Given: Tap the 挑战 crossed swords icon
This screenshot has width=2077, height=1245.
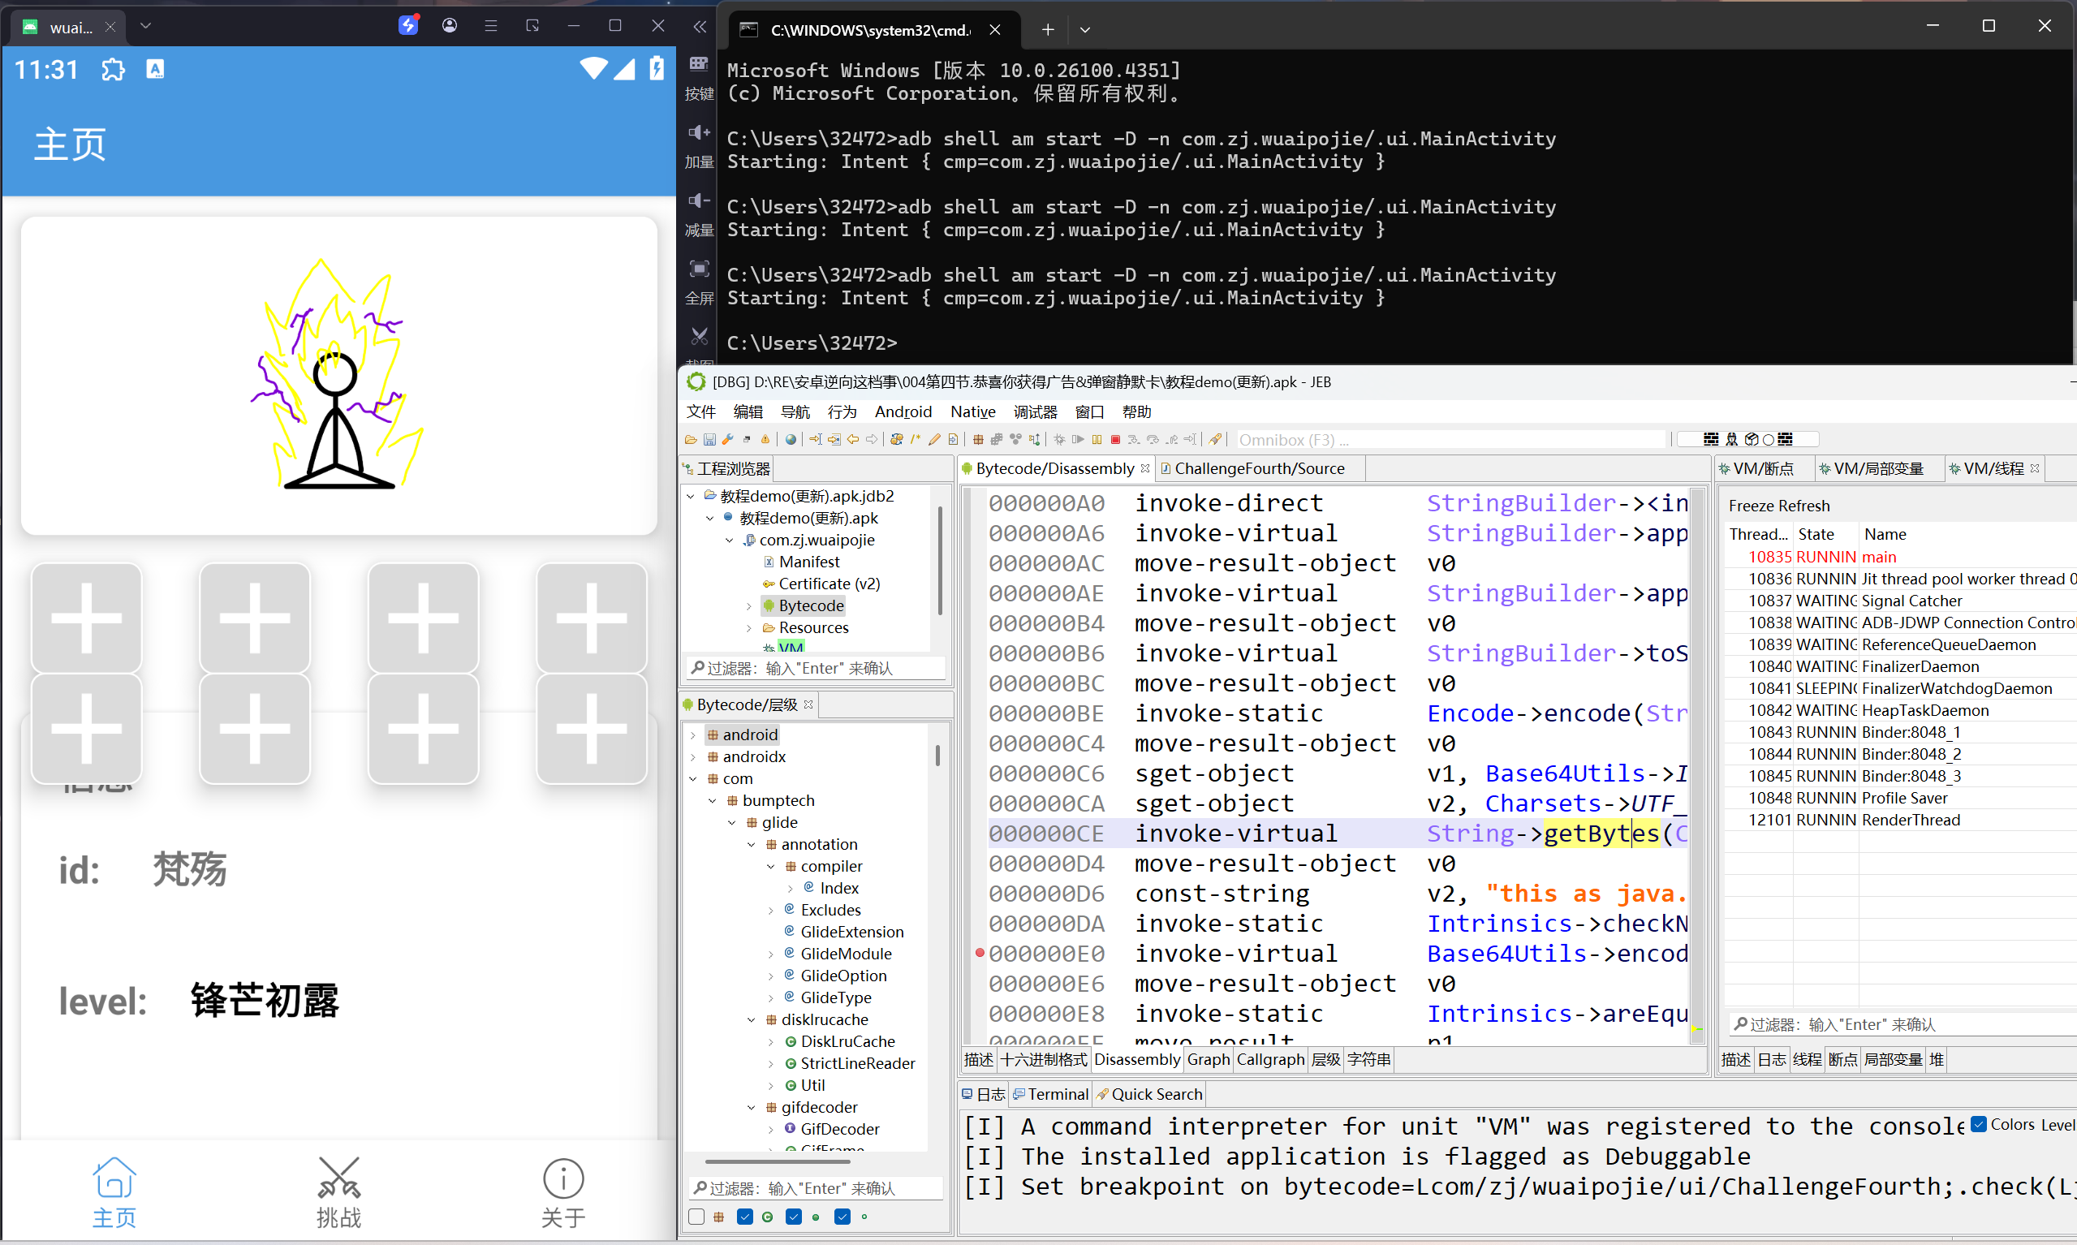Looking at the screenshot, I should [x=338, y=1178].
